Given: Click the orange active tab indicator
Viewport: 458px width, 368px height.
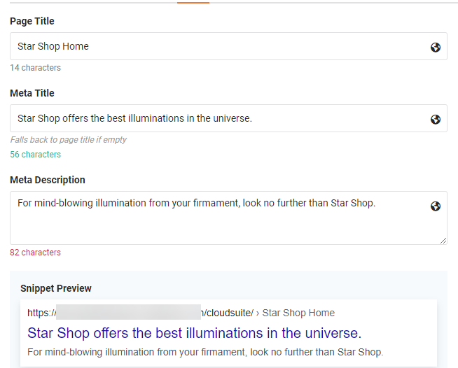Looking at the screenshot, I should pyautogui.click(x=193, y=2).
